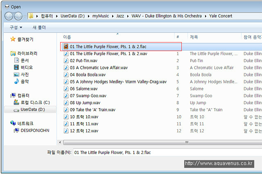Viewport: 262px width, 174px height.
Task: Open DESKPONJOHN network computer
Action: [x=35, y=130]
